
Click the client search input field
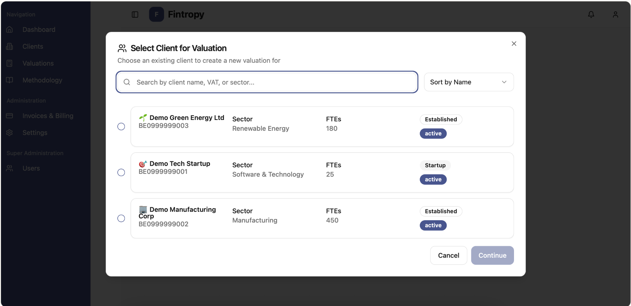click(266, 82)
